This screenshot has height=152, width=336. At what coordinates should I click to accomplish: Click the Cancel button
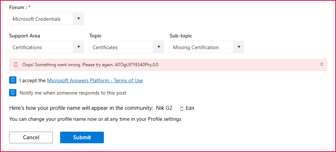pos(31,137)
